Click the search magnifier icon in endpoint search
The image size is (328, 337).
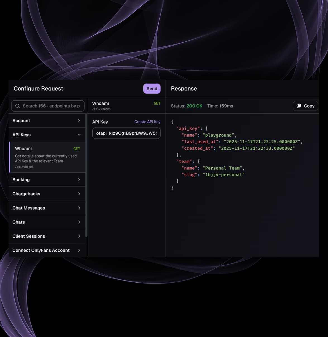tap(17, 106)
